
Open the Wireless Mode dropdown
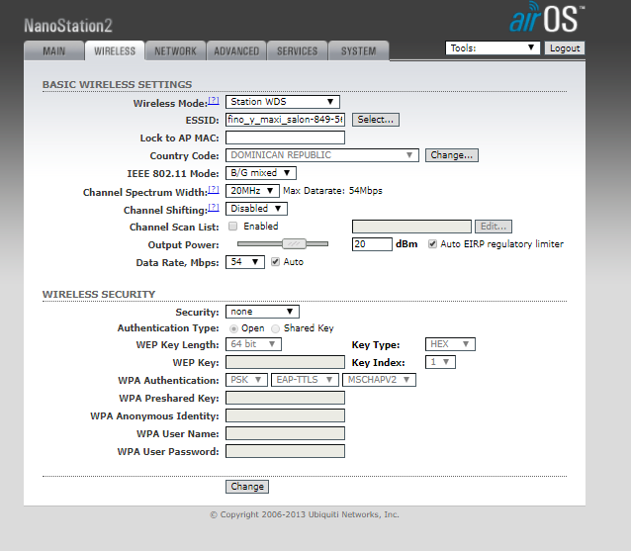(x=283, y=102)
